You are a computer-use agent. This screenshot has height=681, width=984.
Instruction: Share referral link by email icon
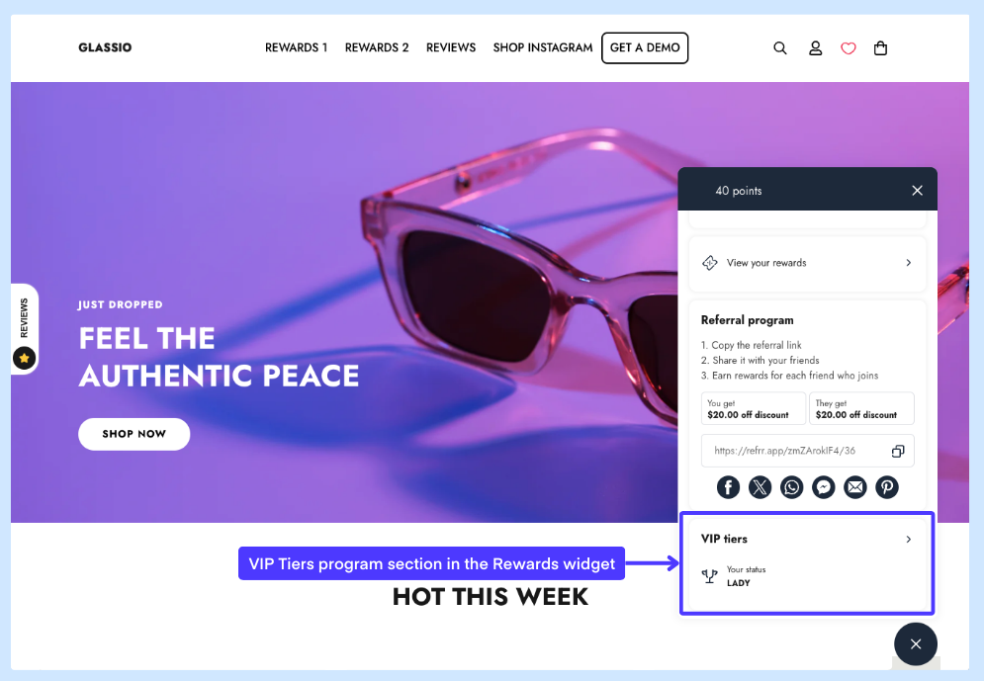coord(855,487)
